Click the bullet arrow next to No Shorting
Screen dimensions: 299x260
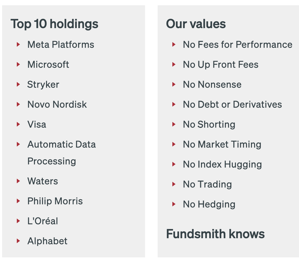click(174, 124)
